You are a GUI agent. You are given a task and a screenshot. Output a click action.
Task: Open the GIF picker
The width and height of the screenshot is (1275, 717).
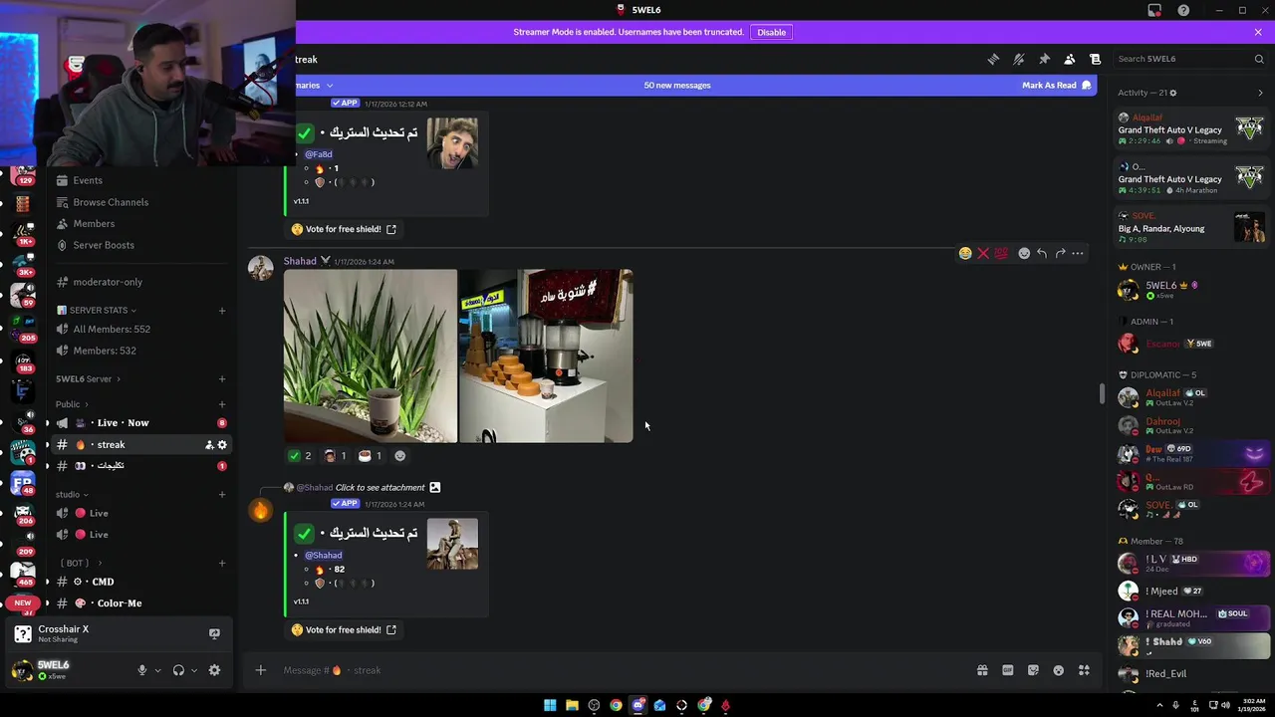point(1007,670)
